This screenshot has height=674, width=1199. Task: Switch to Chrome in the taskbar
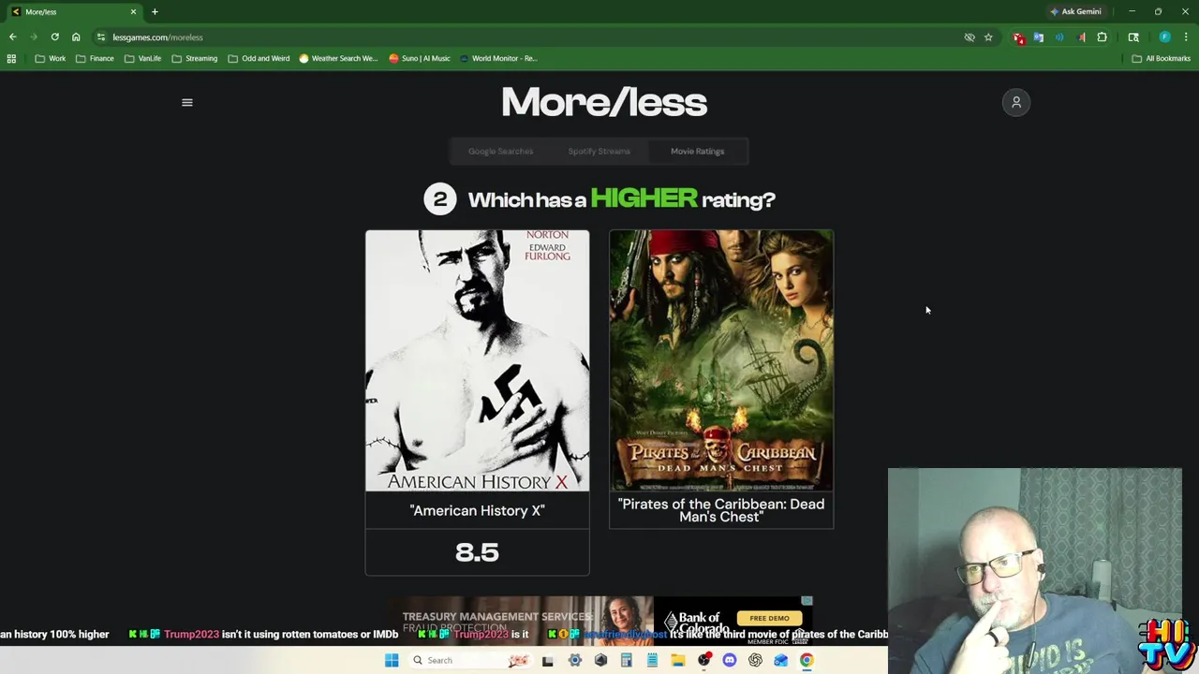807,660
